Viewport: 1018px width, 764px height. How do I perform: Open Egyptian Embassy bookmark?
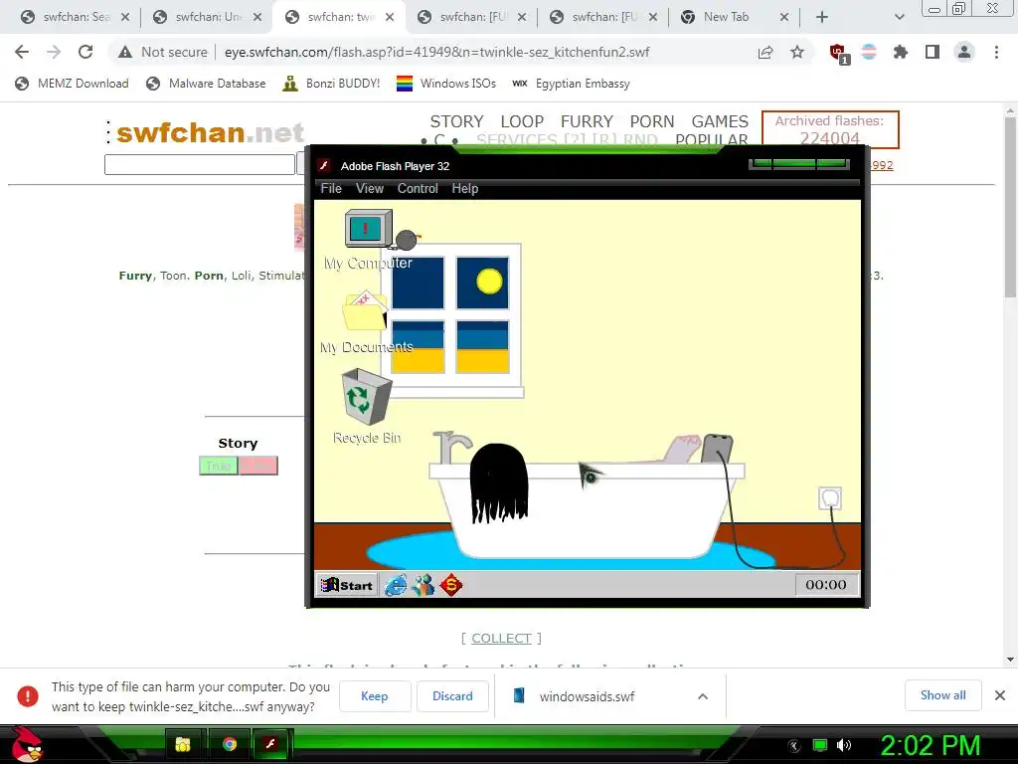(572, 84)
